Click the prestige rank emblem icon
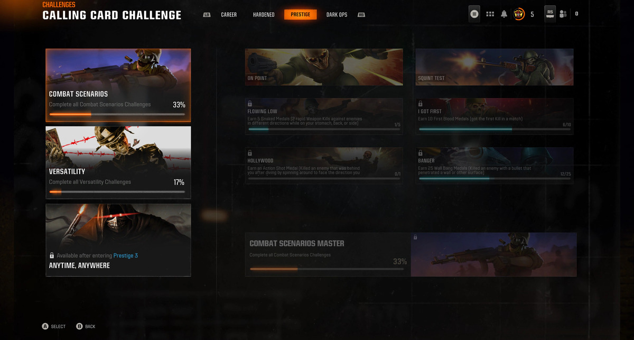Image resolution: width=634 pixels, height=340 pixels. coord(519,14)
